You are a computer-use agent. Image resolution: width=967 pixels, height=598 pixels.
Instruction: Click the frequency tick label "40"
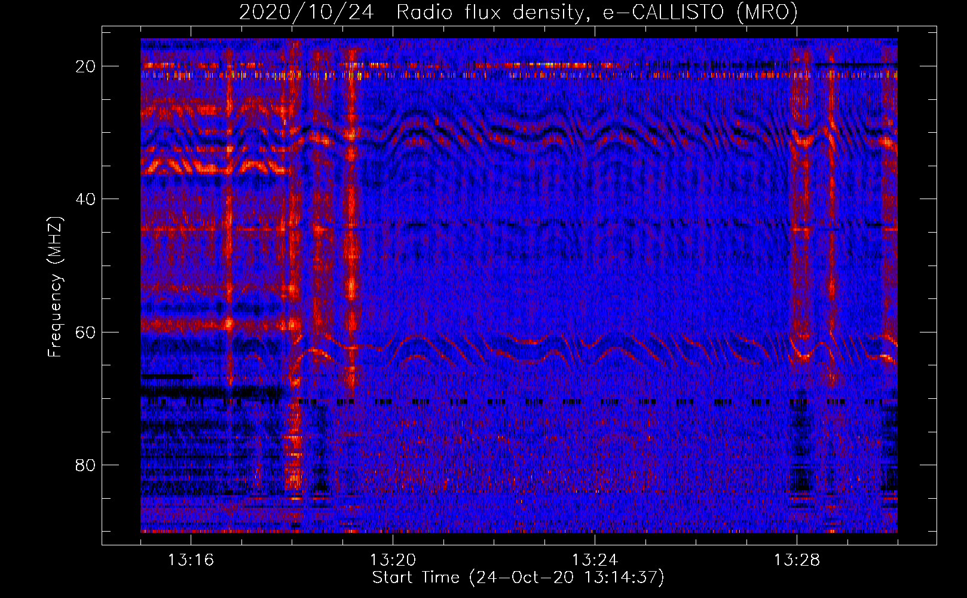[85, 199]
